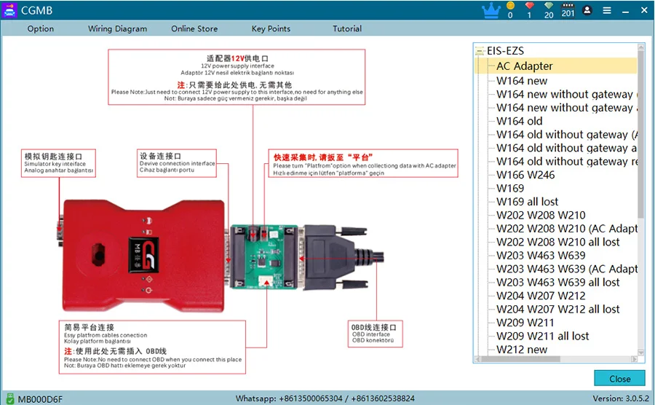Select W209 W211 entry
Image resolution: width=655 pixels, height=405 pixels.
pyautogui.click(x=525, y=323)
